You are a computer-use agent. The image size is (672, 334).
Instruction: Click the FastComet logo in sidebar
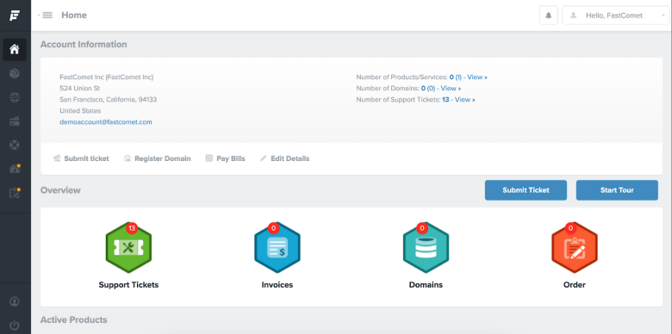coord(15,15)
